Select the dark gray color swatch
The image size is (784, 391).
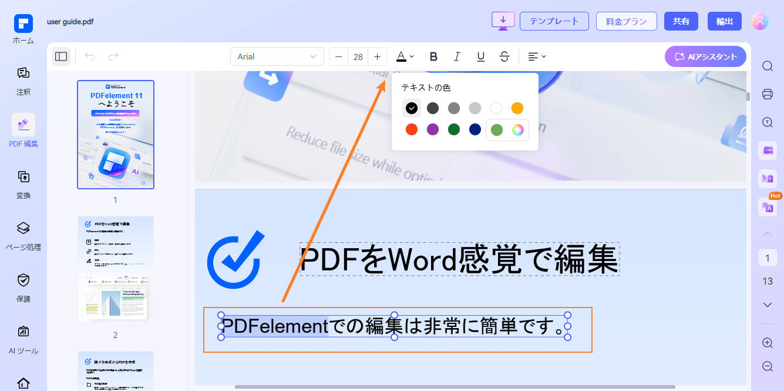pyautogui.click(x=433, y=108)
